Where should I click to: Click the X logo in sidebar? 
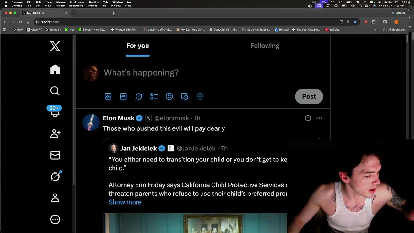[55, 46]
